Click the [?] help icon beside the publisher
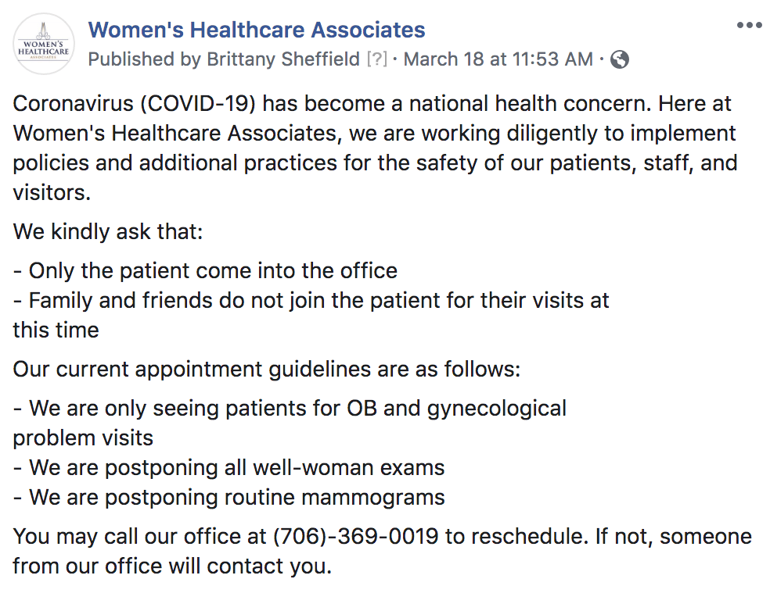This screenshot has height=611, width=770. (x=377, y=59)
